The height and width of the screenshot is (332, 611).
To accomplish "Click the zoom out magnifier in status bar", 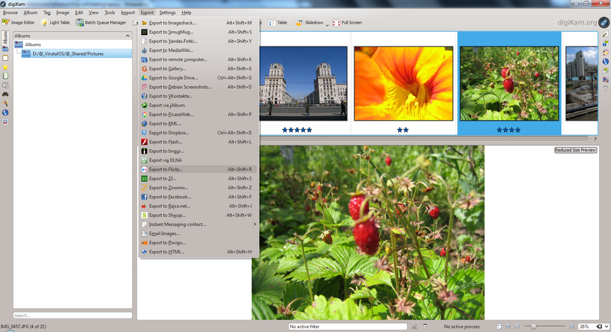I will click(x=517, y=326).
